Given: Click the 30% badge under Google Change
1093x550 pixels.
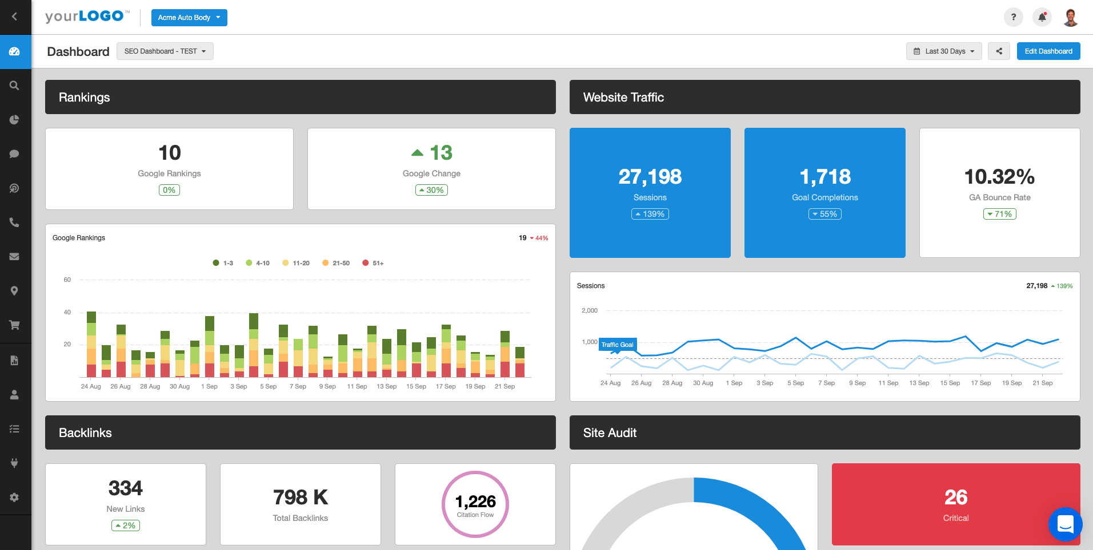Looking at the screenshot, I should pos(431,190).
